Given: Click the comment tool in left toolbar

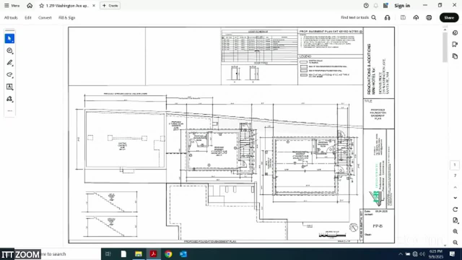Looking at the screenshot, I should (x=10, y=51).
